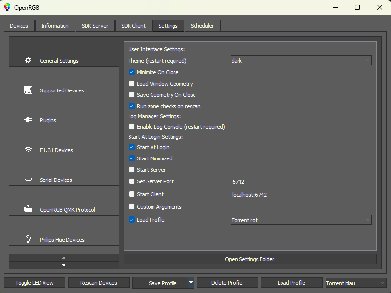Select OpenRGB QMK Protocol sidebar label
The image size is (391, 293).
click(67, 210)
